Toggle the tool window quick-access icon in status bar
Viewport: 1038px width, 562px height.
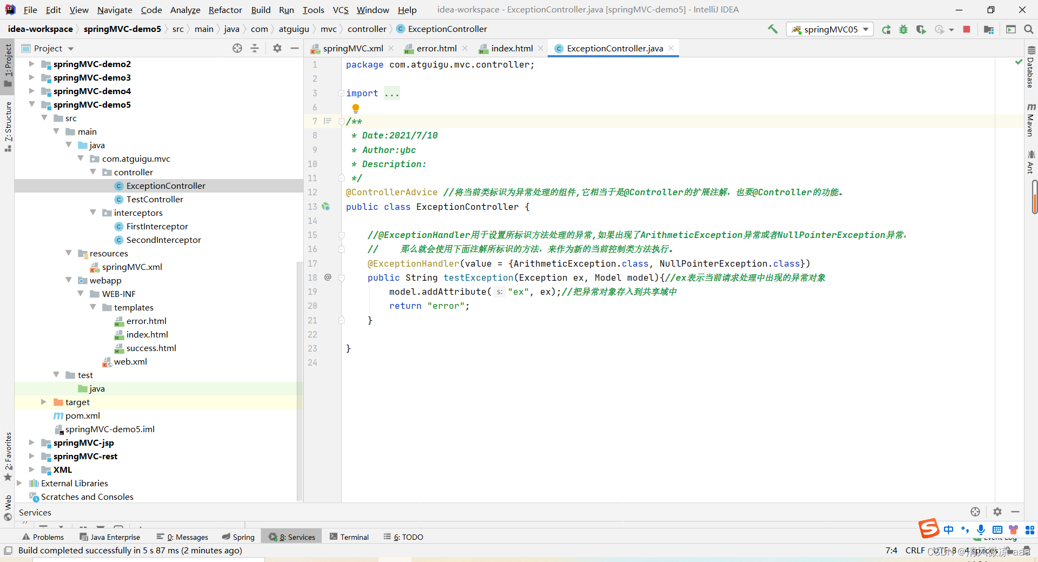tap(8, 551)
